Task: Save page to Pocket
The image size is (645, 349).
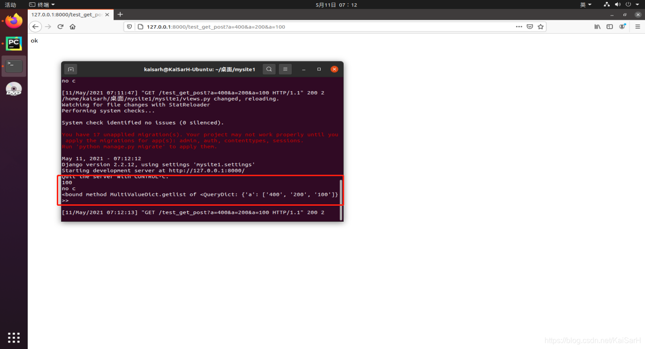Action: pyautogui.click(x=530, y=27)
